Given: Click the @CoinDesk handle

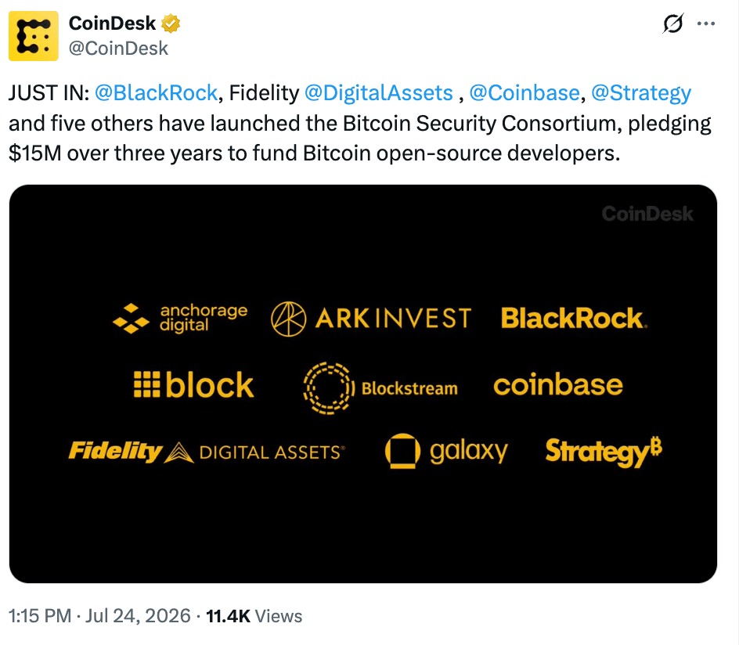Looking at the screenshot, I should (x=118, y=48).
